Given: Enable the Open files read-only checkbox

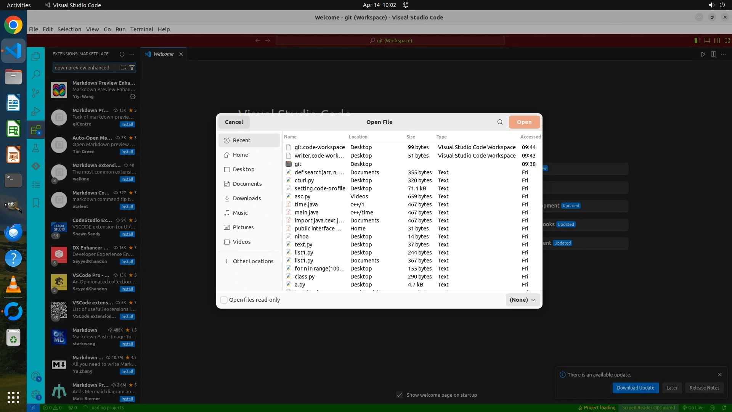Looking at the screenshot, I should [224, 300].
